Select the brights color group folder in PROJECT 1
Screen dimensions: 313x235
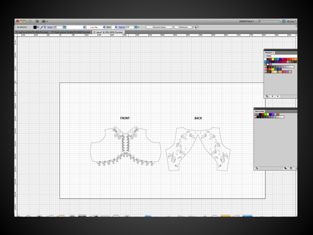click(266, 69)
